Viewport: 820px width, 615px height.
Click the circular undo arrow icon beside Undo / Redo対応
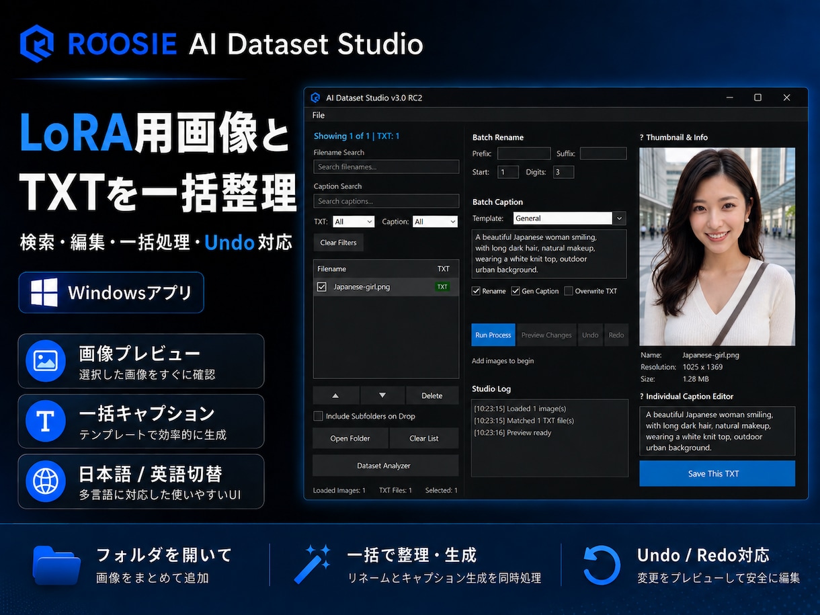pos(602,565)
